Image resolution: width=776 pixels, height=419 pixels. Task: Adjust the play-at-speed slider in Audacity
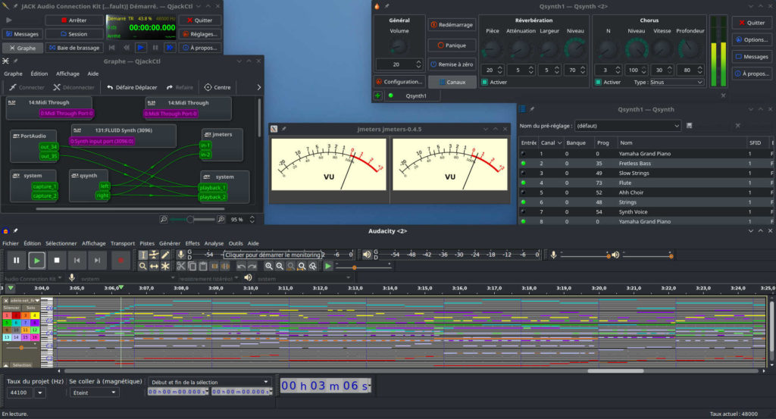click(363, 267)
